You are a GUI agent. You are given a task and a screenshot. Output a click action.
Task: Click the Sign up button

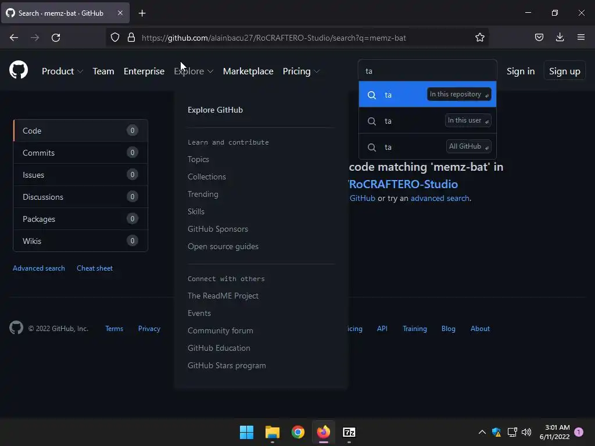click(565, 71)
